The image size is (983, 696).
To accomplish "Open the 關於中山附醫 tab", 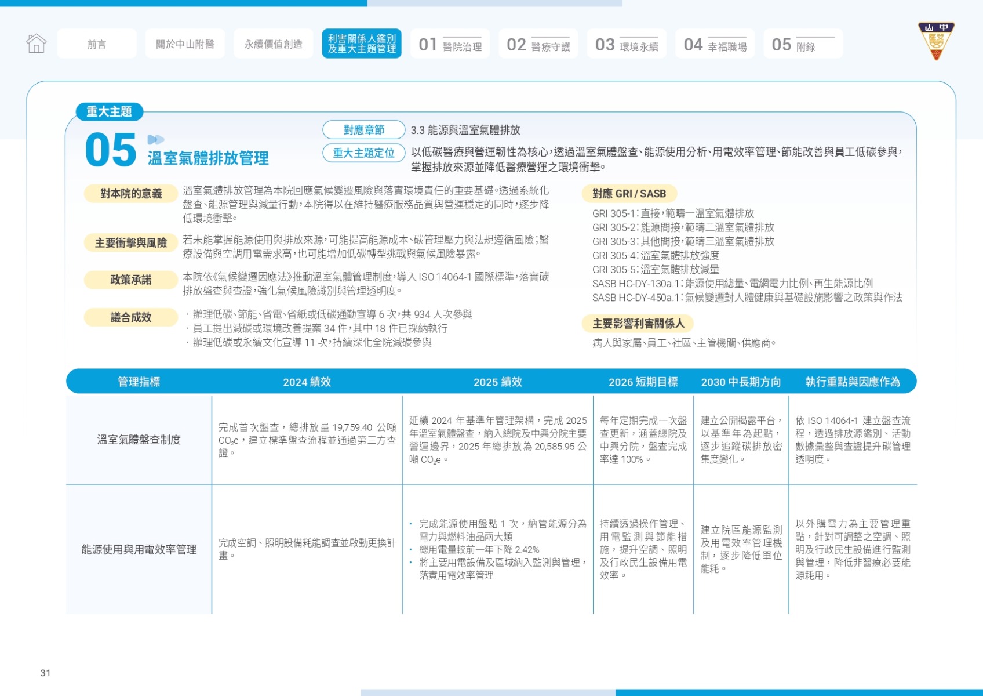I will click(185, 44).
